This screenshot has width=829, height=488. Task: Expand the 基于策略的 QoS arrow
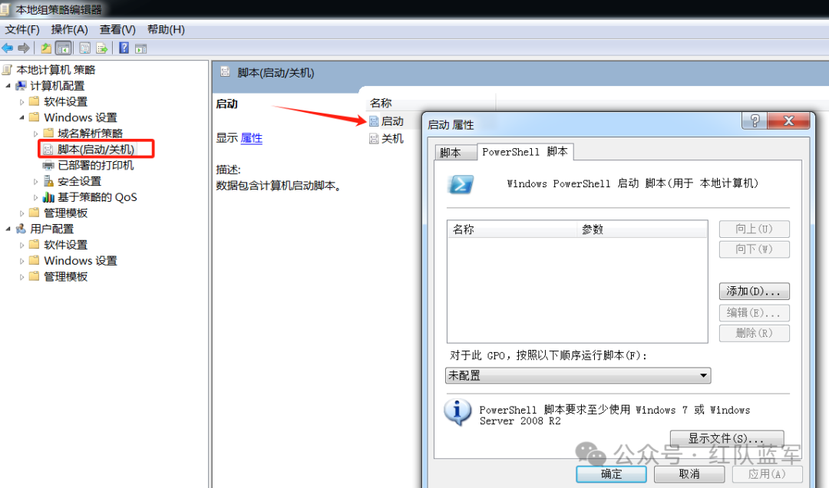click(x=35, y=197)
